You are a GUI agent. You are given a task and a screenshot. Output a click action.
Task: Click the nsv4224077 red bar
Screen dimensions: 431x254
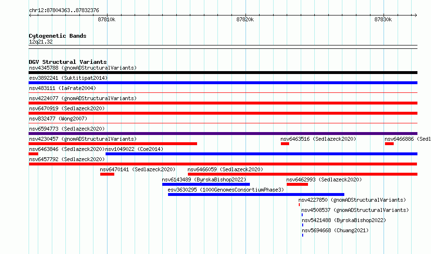[x=223, y=103]
